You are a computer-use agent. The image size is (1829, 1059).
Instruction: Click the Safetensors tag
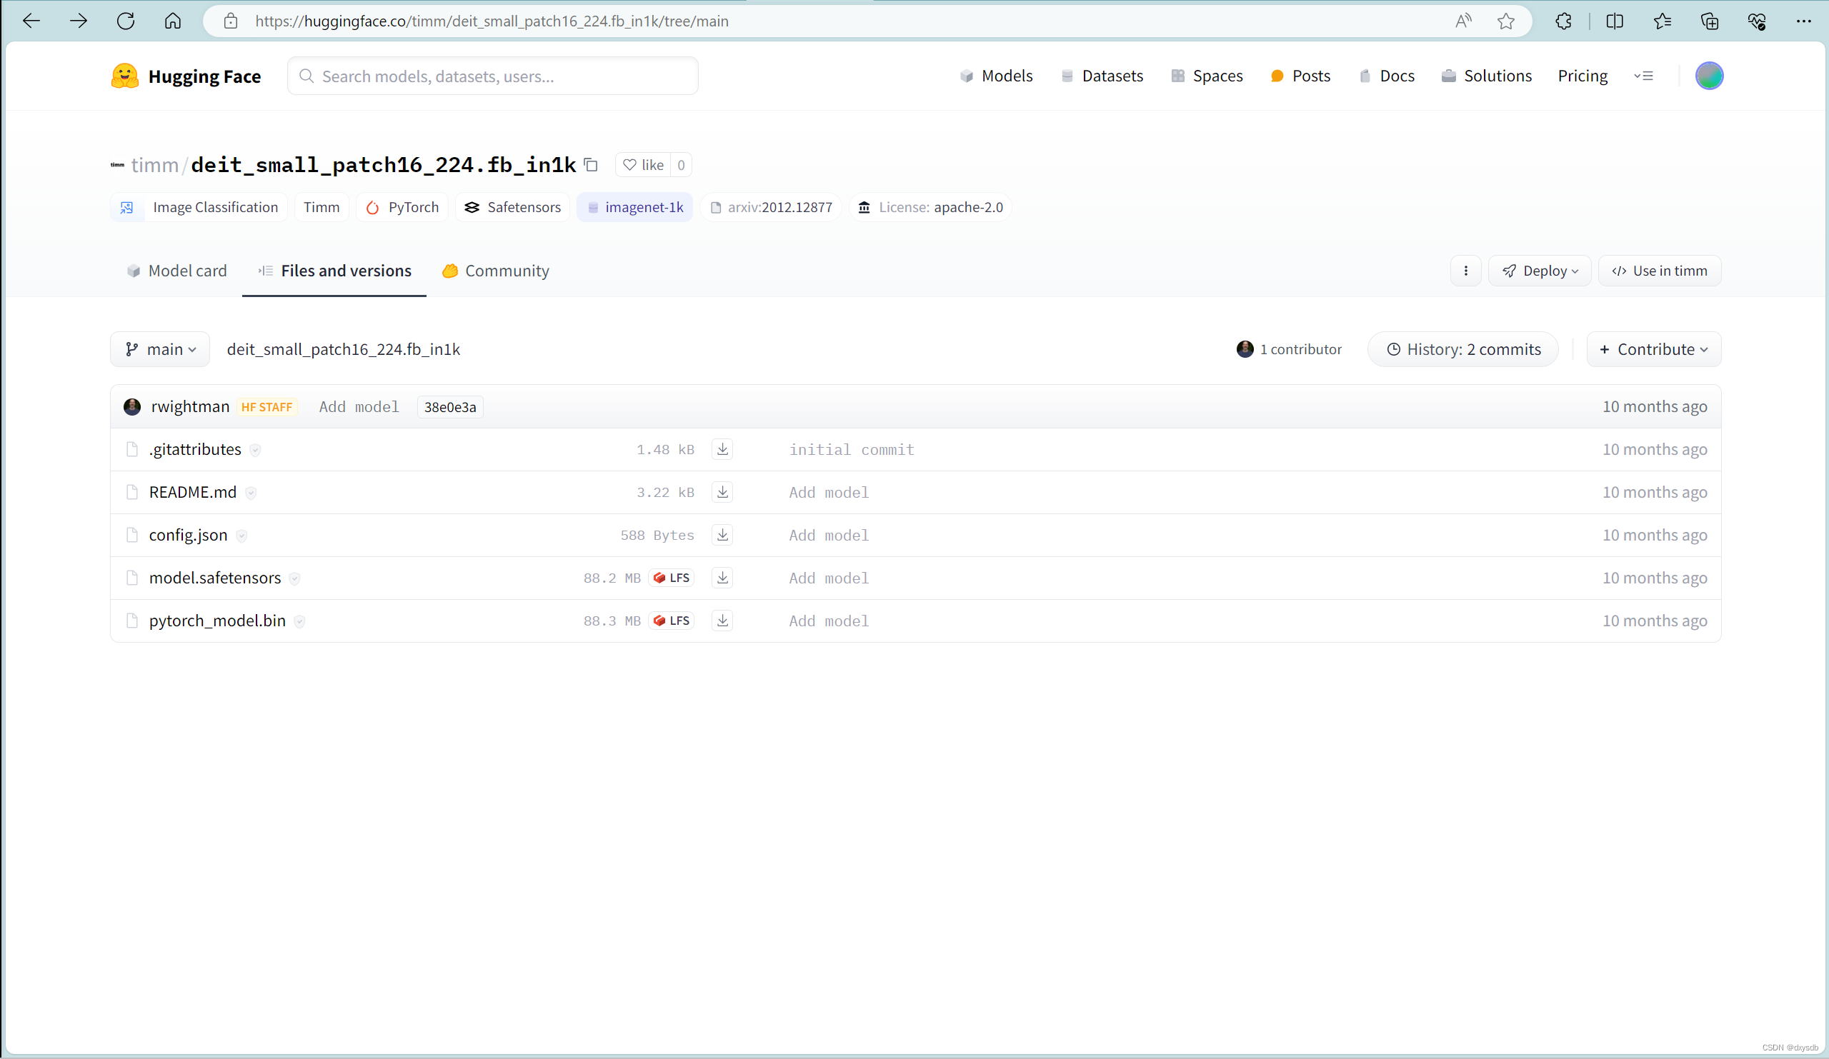click(512, 208)
